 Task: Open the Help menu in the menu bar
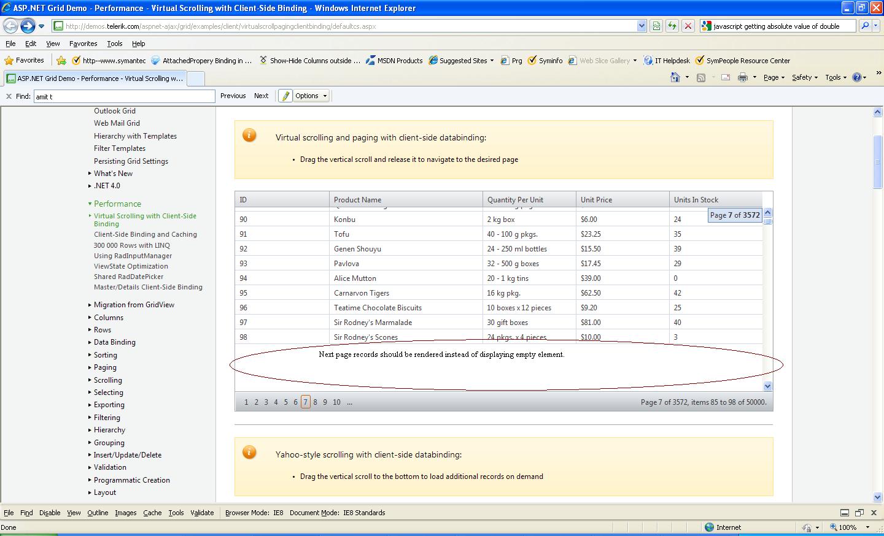click(x=139, y=44)
